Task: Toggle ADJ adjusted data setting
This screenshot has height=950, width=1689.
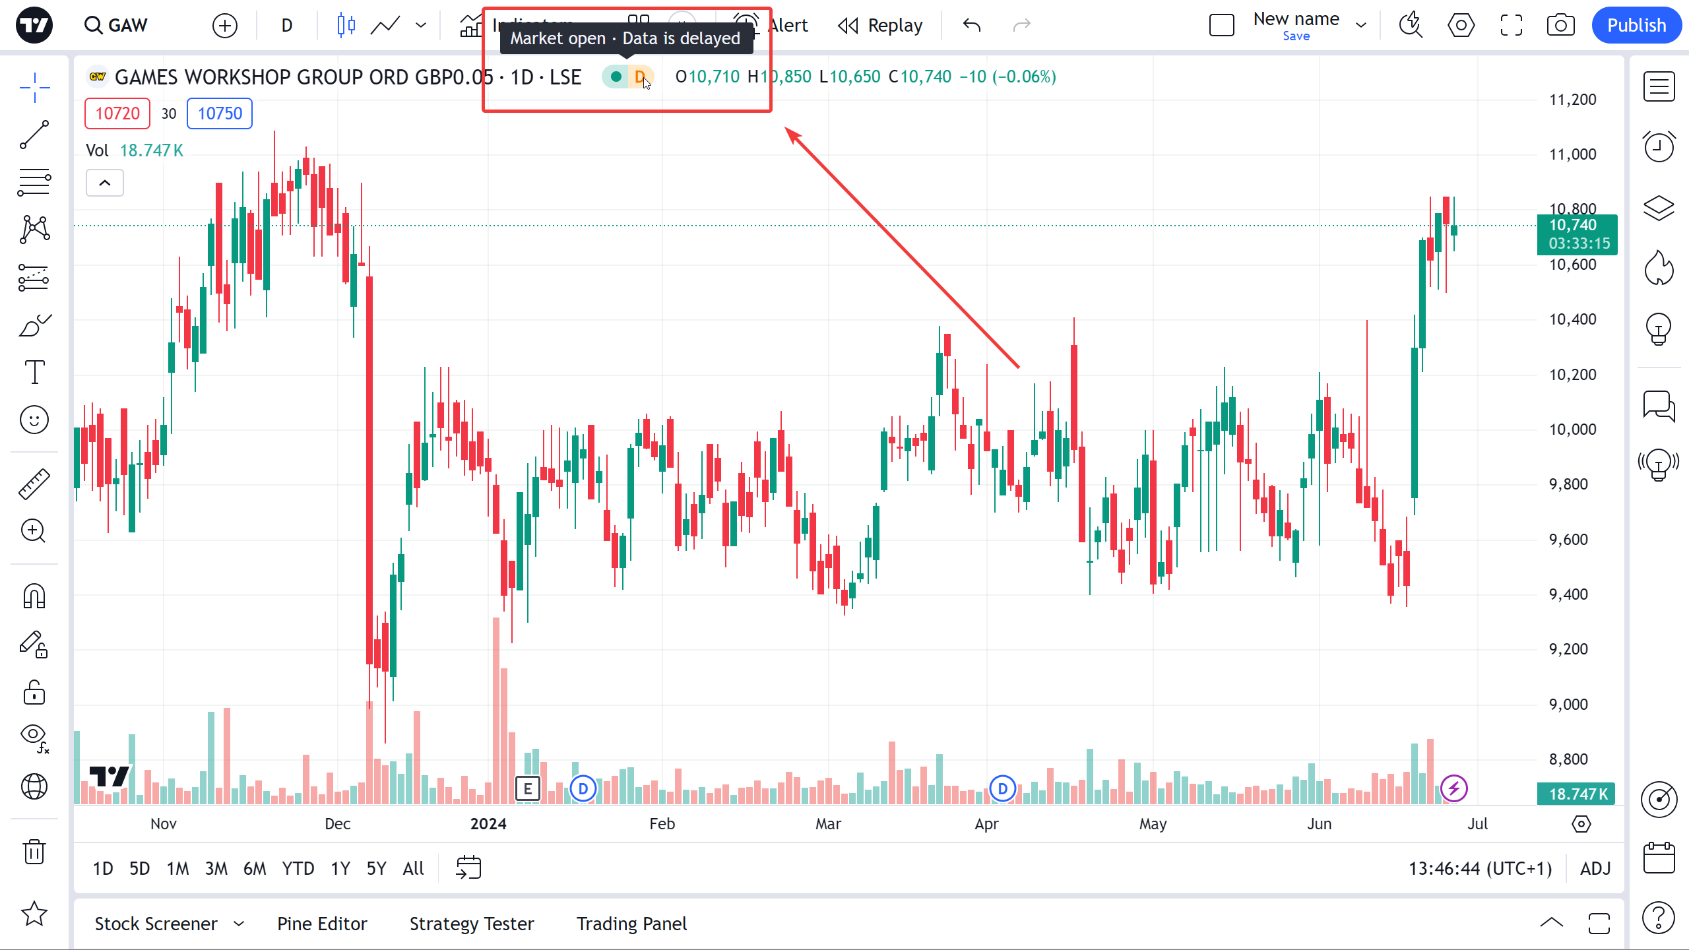Action: click(1595, 868)
